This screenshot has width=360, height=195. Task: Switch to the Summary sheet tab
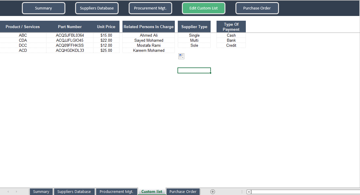41,191
